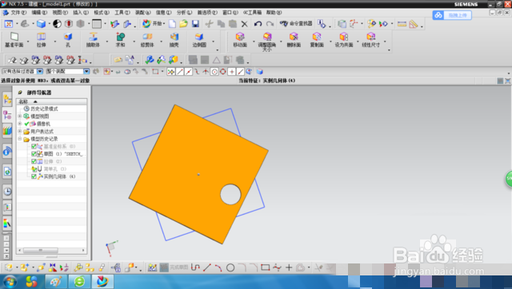The width and height of the screenshot is (512, 289).
Task: Click the rectangle sketch tool in bottom toolbar
Action: pyautogui.click(x=265, y=267)
